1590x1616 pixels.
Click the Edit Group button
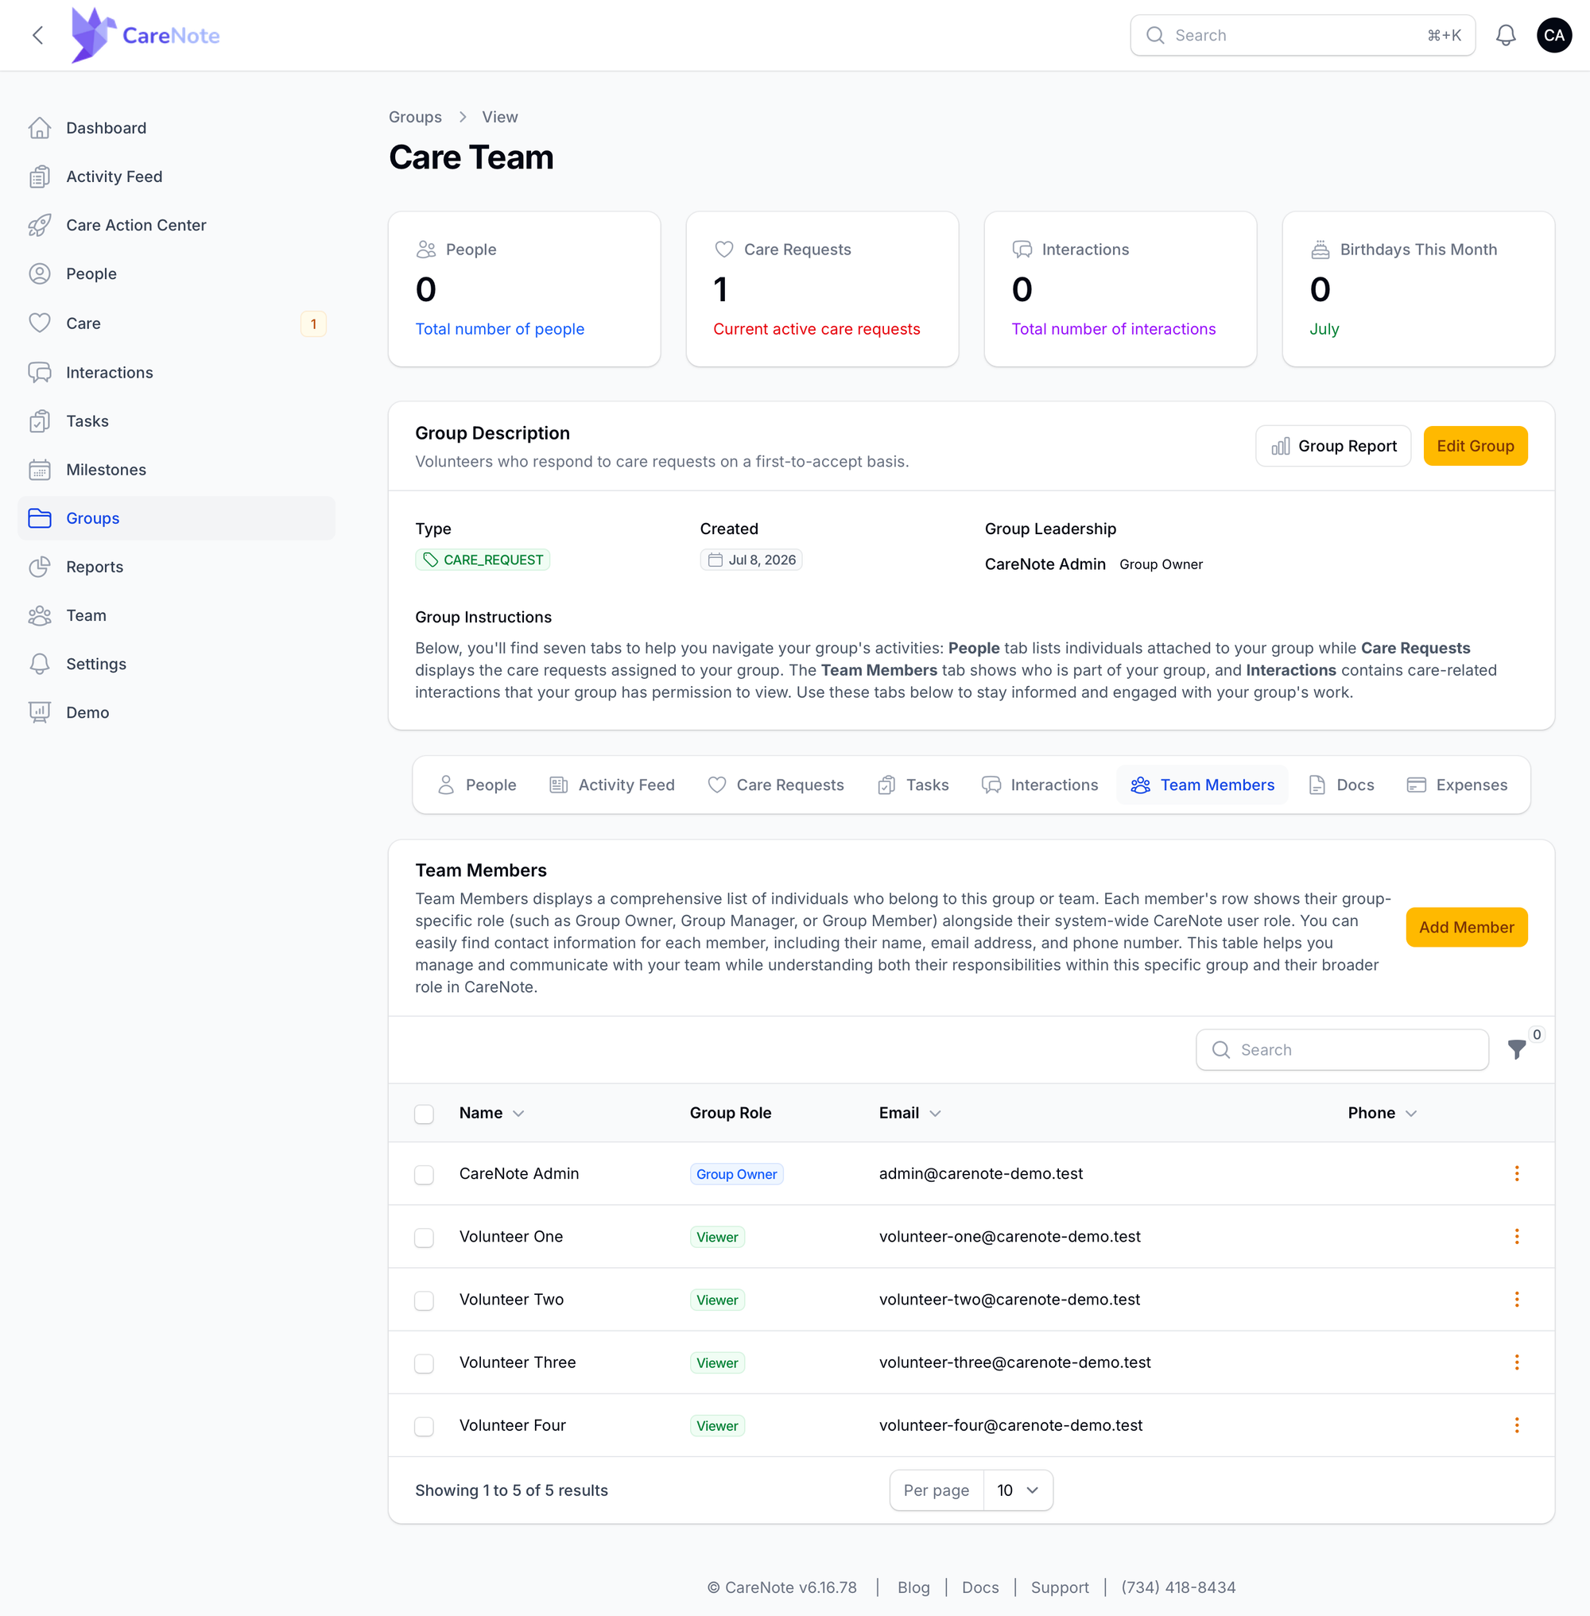pyautogui.click(x=1475, y=446)
